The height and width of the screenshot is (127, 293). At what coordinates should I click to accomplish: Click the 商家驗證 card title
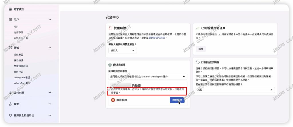(119, 65)
